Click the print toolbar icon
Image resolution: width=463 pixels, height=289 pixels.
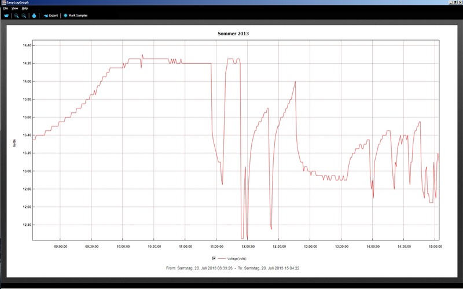point(34,16)
